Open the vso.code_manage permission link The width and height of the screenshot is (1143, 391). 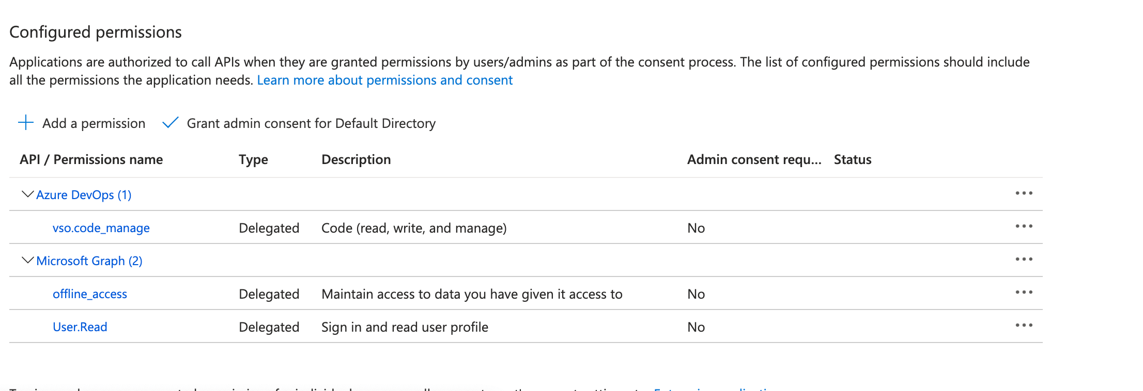(x=101, y=228)
